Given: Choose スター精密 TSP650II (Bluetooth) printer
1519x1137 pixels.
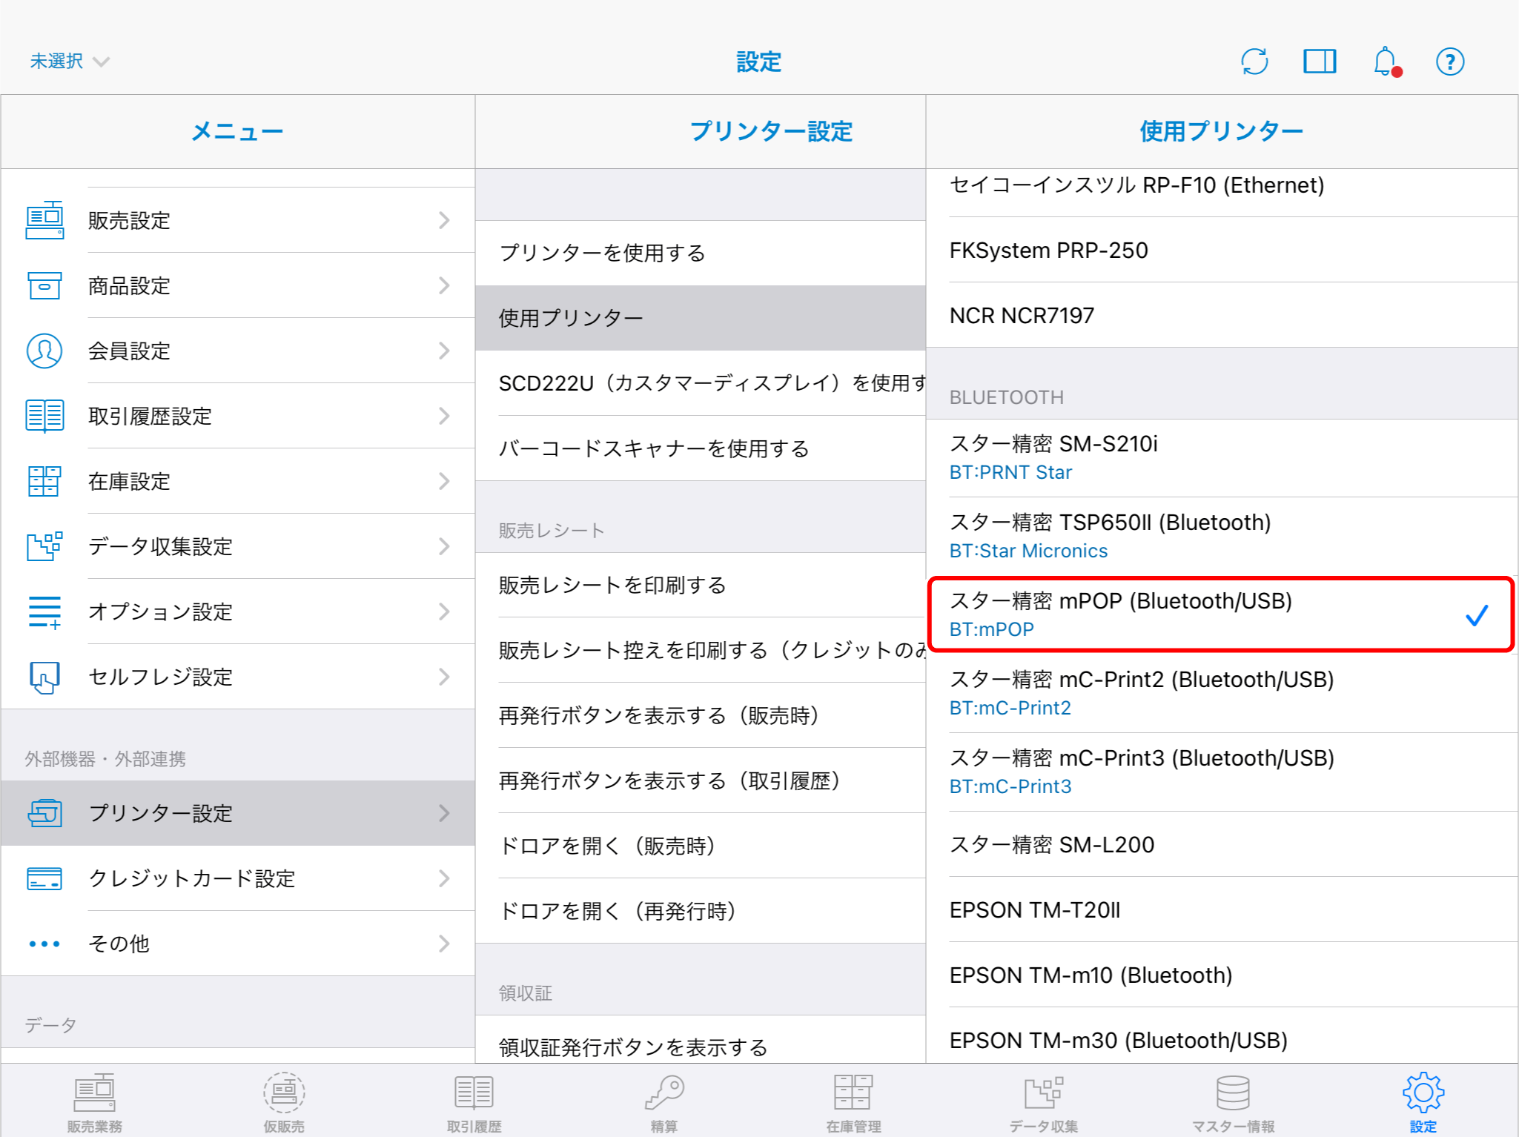Looking at the screenshot, I should [1222, 537].
